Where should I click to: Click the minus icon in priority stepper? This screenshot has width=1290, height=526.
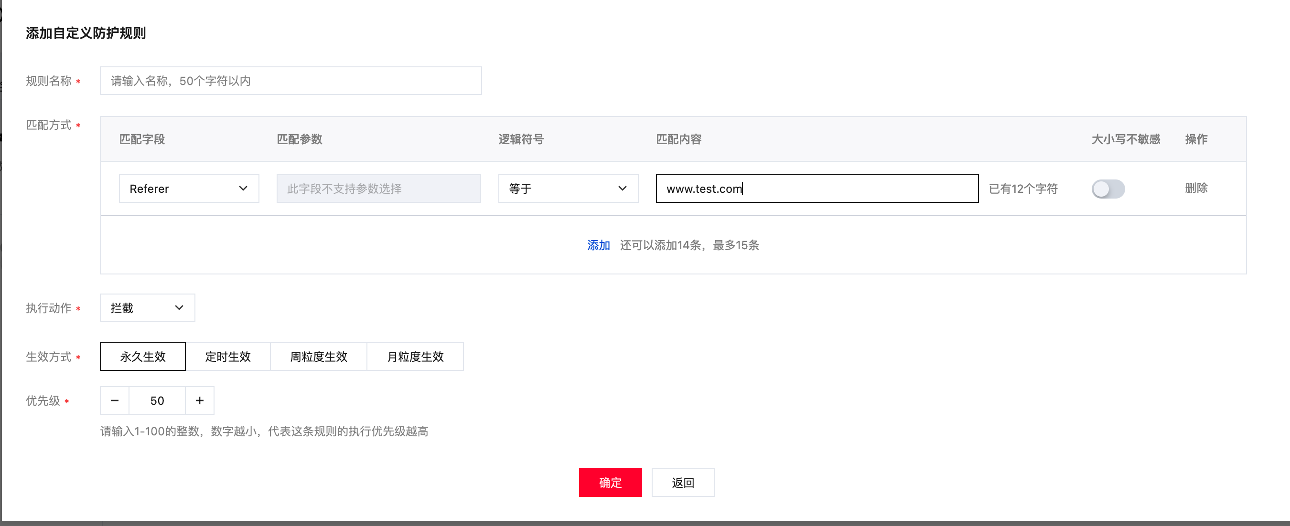(x=115, y=400)
